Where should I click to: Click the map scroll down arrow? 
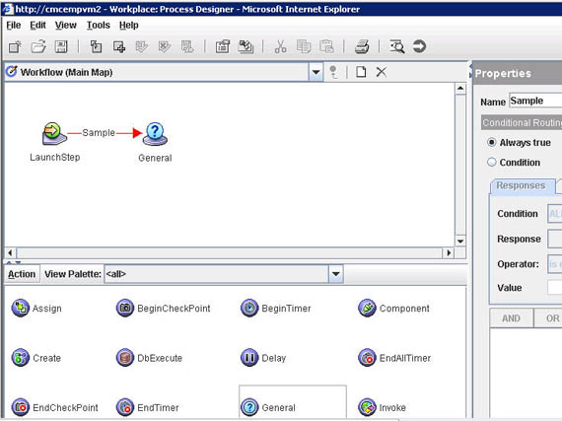460,241
